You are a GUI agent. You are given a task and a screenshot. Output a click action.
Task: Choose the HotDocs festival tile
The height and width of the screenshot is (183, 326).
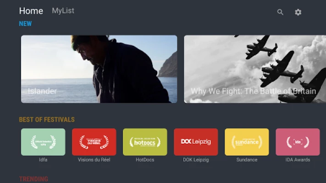(x=145, y=142)
